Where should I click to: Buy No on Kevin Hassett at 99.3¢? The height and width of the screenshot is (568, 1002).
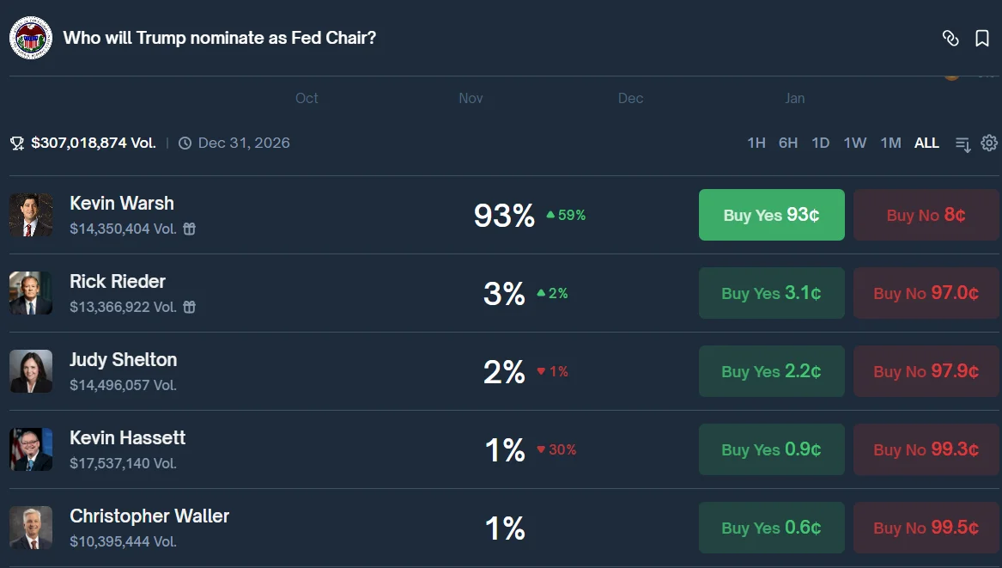[926, 449]
